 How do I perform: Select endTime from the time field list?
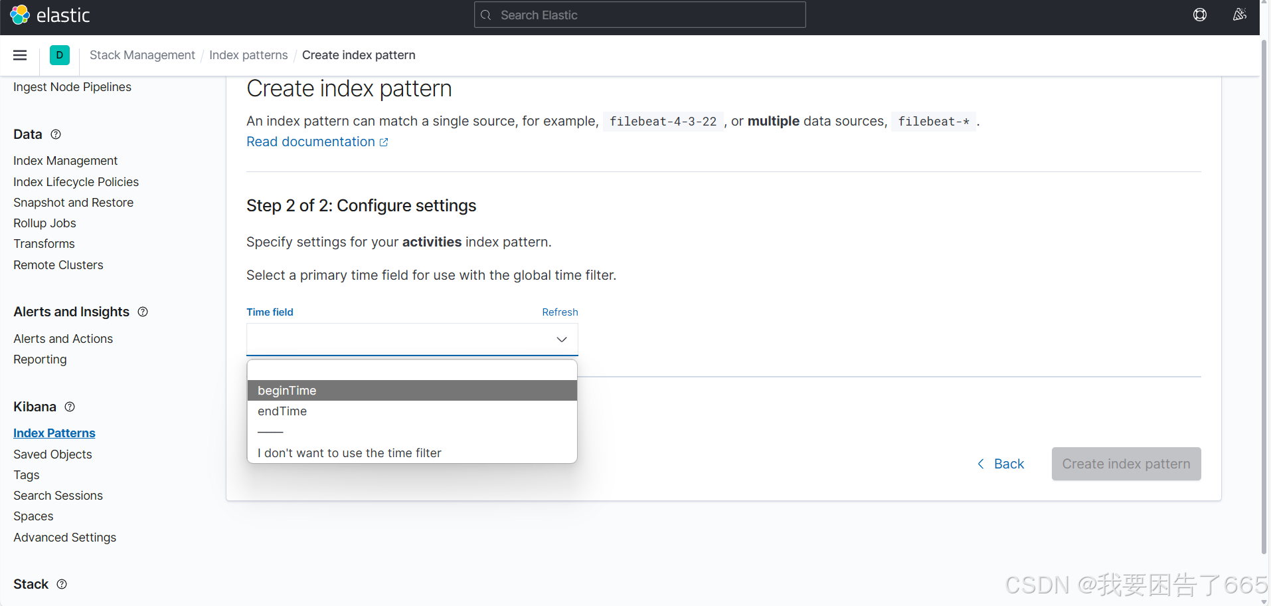click(x=282, y=411)
